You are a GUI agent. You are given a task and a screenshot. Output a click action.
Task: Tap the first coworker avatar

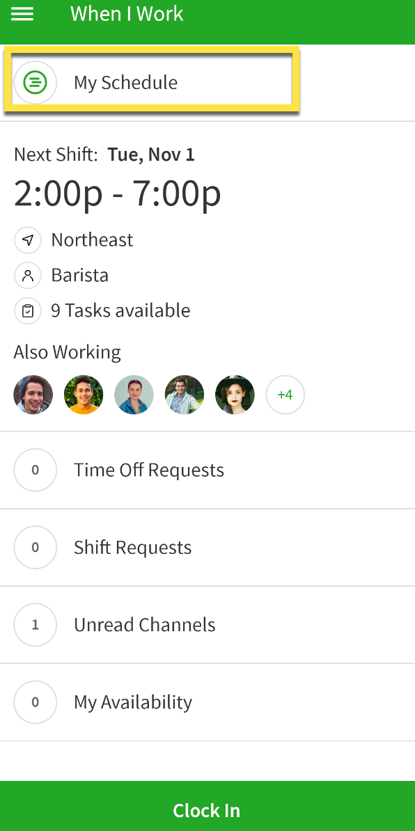coord(33,394)
